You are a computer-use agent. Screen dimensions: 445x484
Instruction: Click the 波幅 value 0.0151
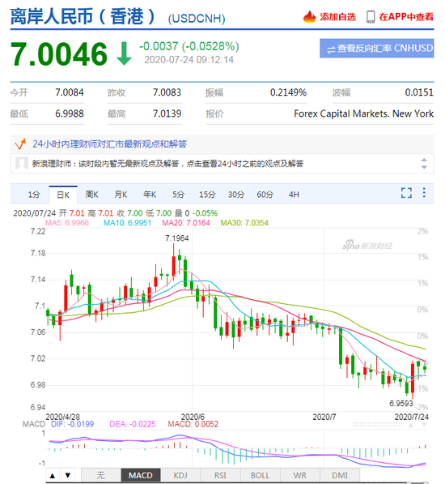[x=419, y=92]
